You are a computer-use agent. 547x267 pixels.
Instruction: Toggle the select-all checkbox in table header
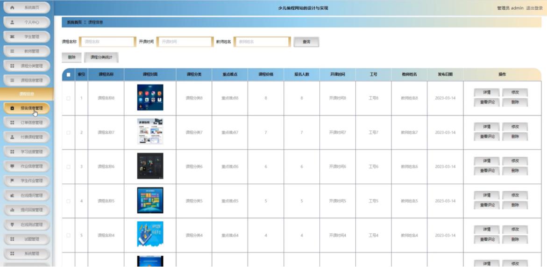click(68, 75)
